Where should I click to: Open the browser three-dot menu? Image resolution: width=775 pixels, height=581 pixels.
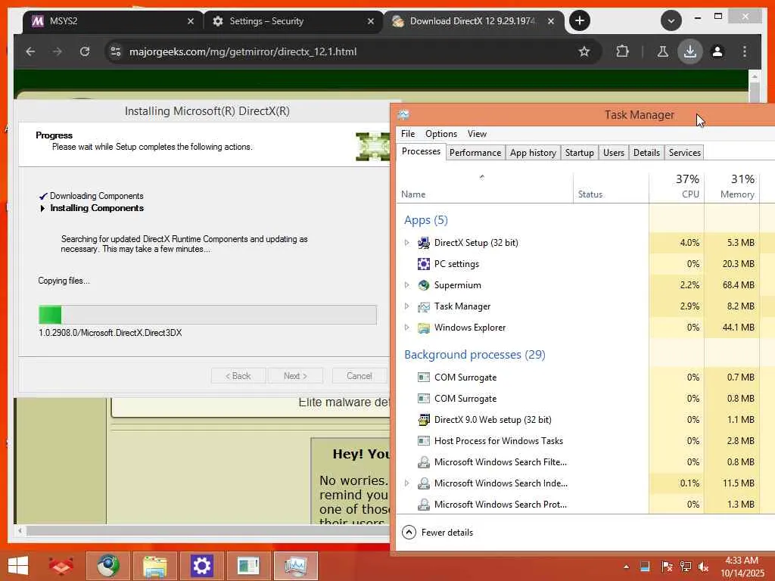[x=745, y=51]
